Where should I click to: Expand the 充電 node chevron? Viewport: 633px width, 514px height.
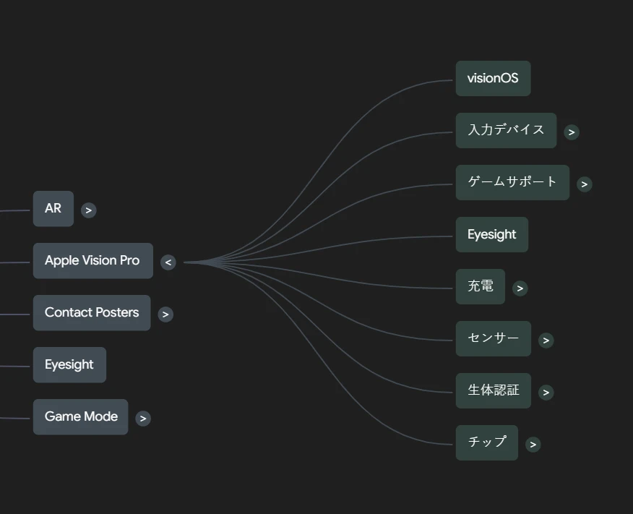pyautogui.click(x=520, y=288)
